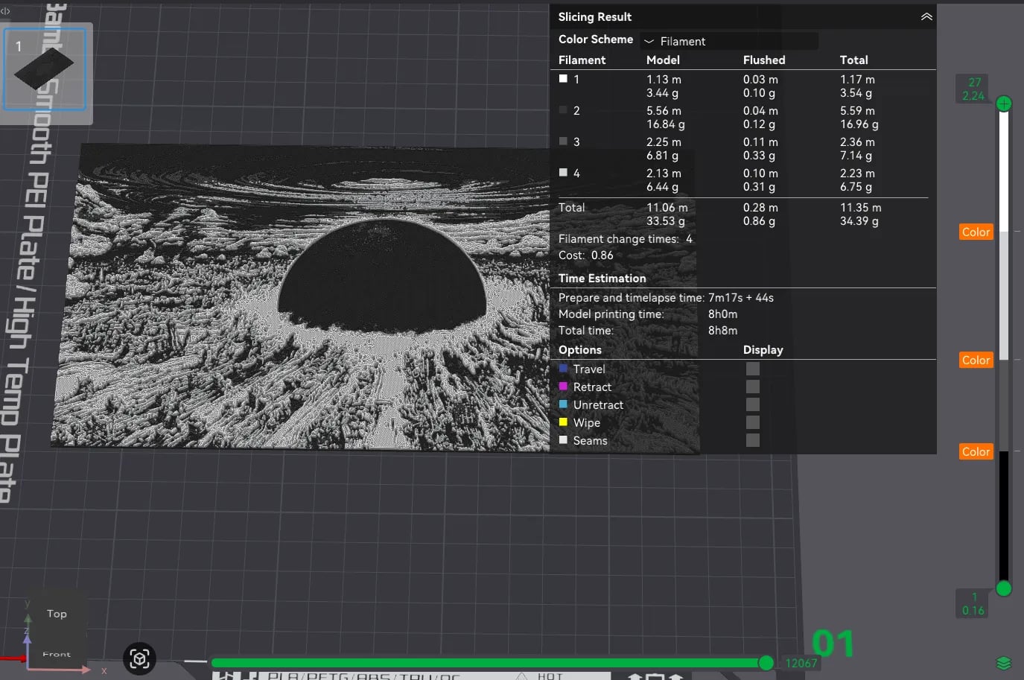Click the magenta Retract legend swatch
This screenshot has height=680, width=1024.
point(563,386)
